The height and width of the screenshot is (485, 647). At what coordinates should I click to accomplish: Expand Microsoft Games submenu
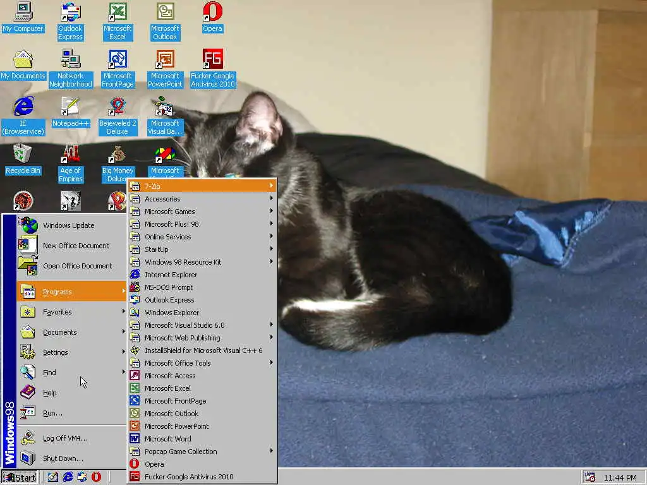coord(202,212)
